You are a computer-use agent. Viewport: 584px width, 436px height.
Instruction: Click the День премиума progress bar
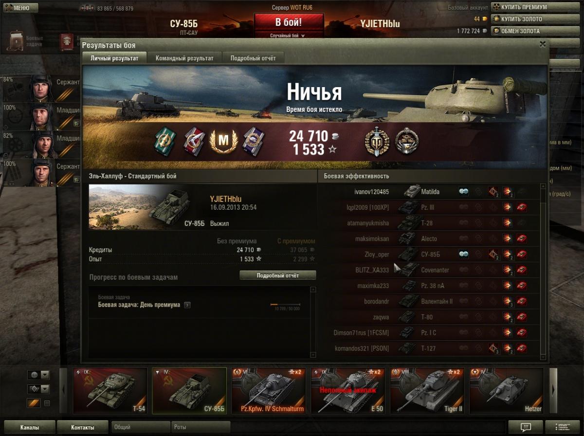[285, 305]
